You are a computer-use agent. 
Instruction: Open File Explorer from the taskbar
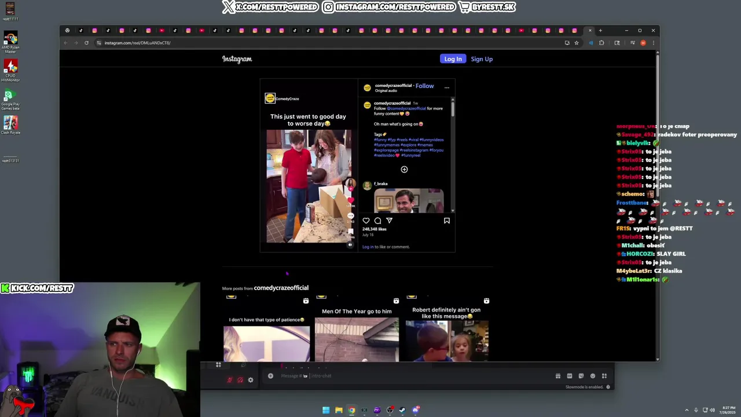pyautogui.click(x=339, y=410)
